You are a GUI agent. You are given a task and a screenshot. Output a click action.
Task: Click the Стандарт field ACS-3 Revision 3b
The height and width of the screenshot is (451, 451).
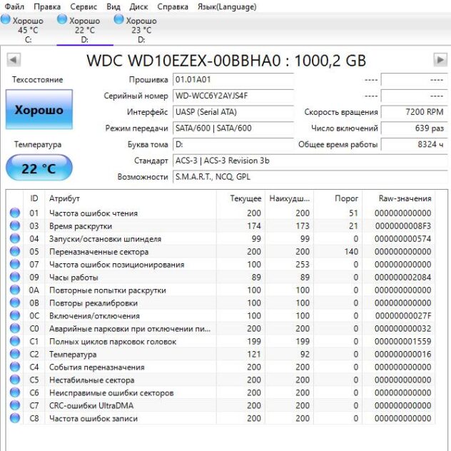310,161
